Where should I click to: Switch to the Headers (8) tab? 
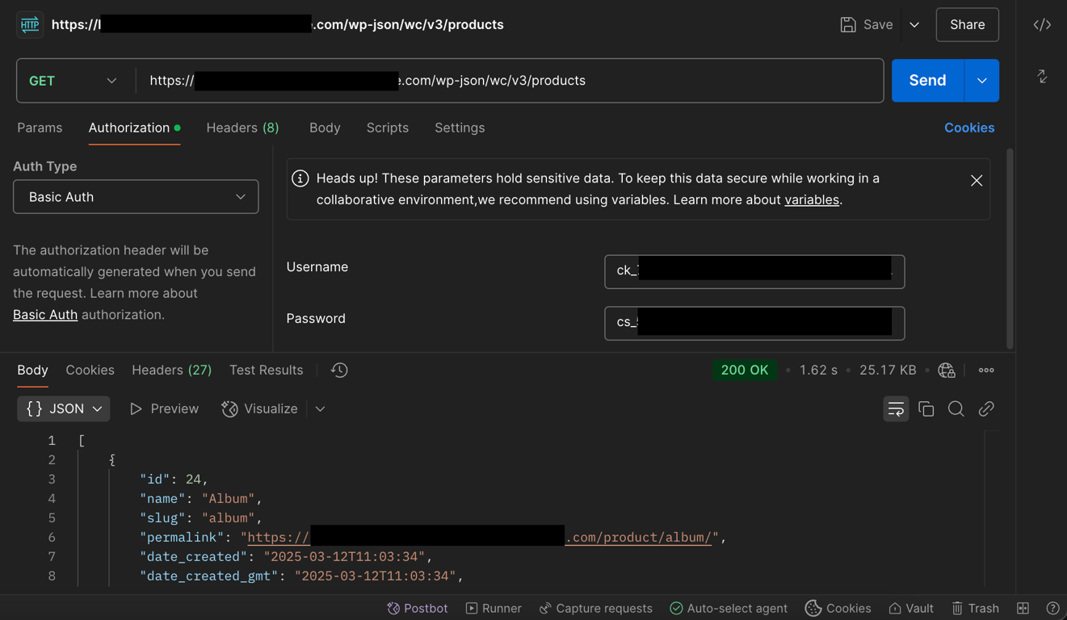242,128
